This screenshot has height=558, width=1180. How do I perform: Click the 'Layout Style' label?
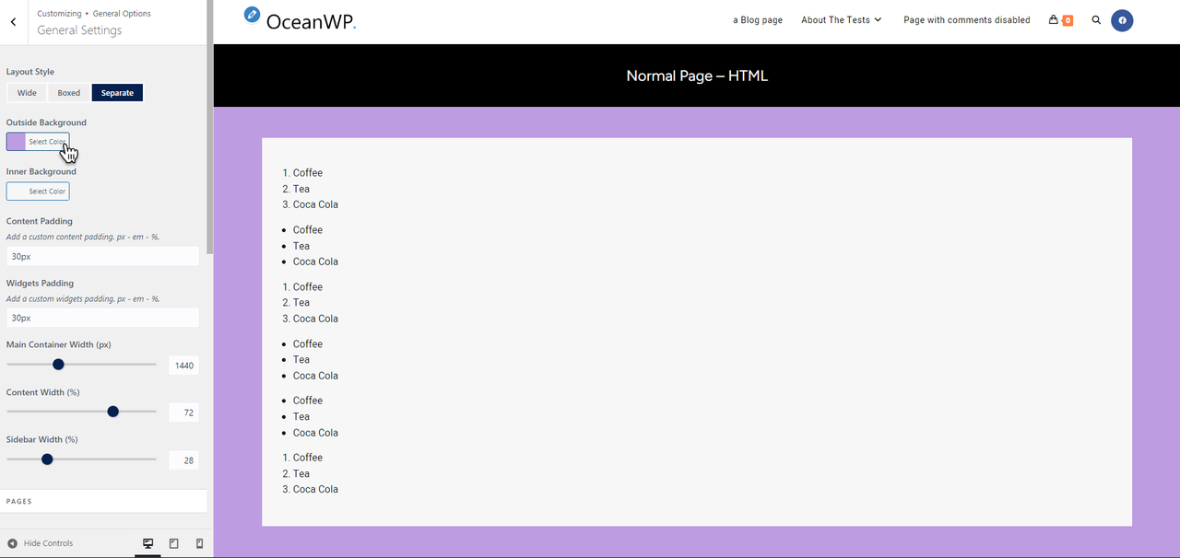(x=30, y=72)
